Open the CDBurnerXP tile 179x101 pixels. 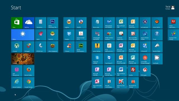tap(145, 47)
